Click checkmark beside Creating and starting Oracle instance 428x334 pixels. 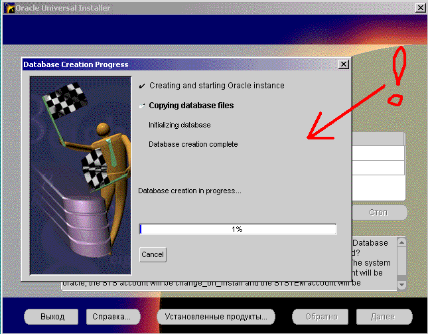pyautogui.click(x=142, y=86)
